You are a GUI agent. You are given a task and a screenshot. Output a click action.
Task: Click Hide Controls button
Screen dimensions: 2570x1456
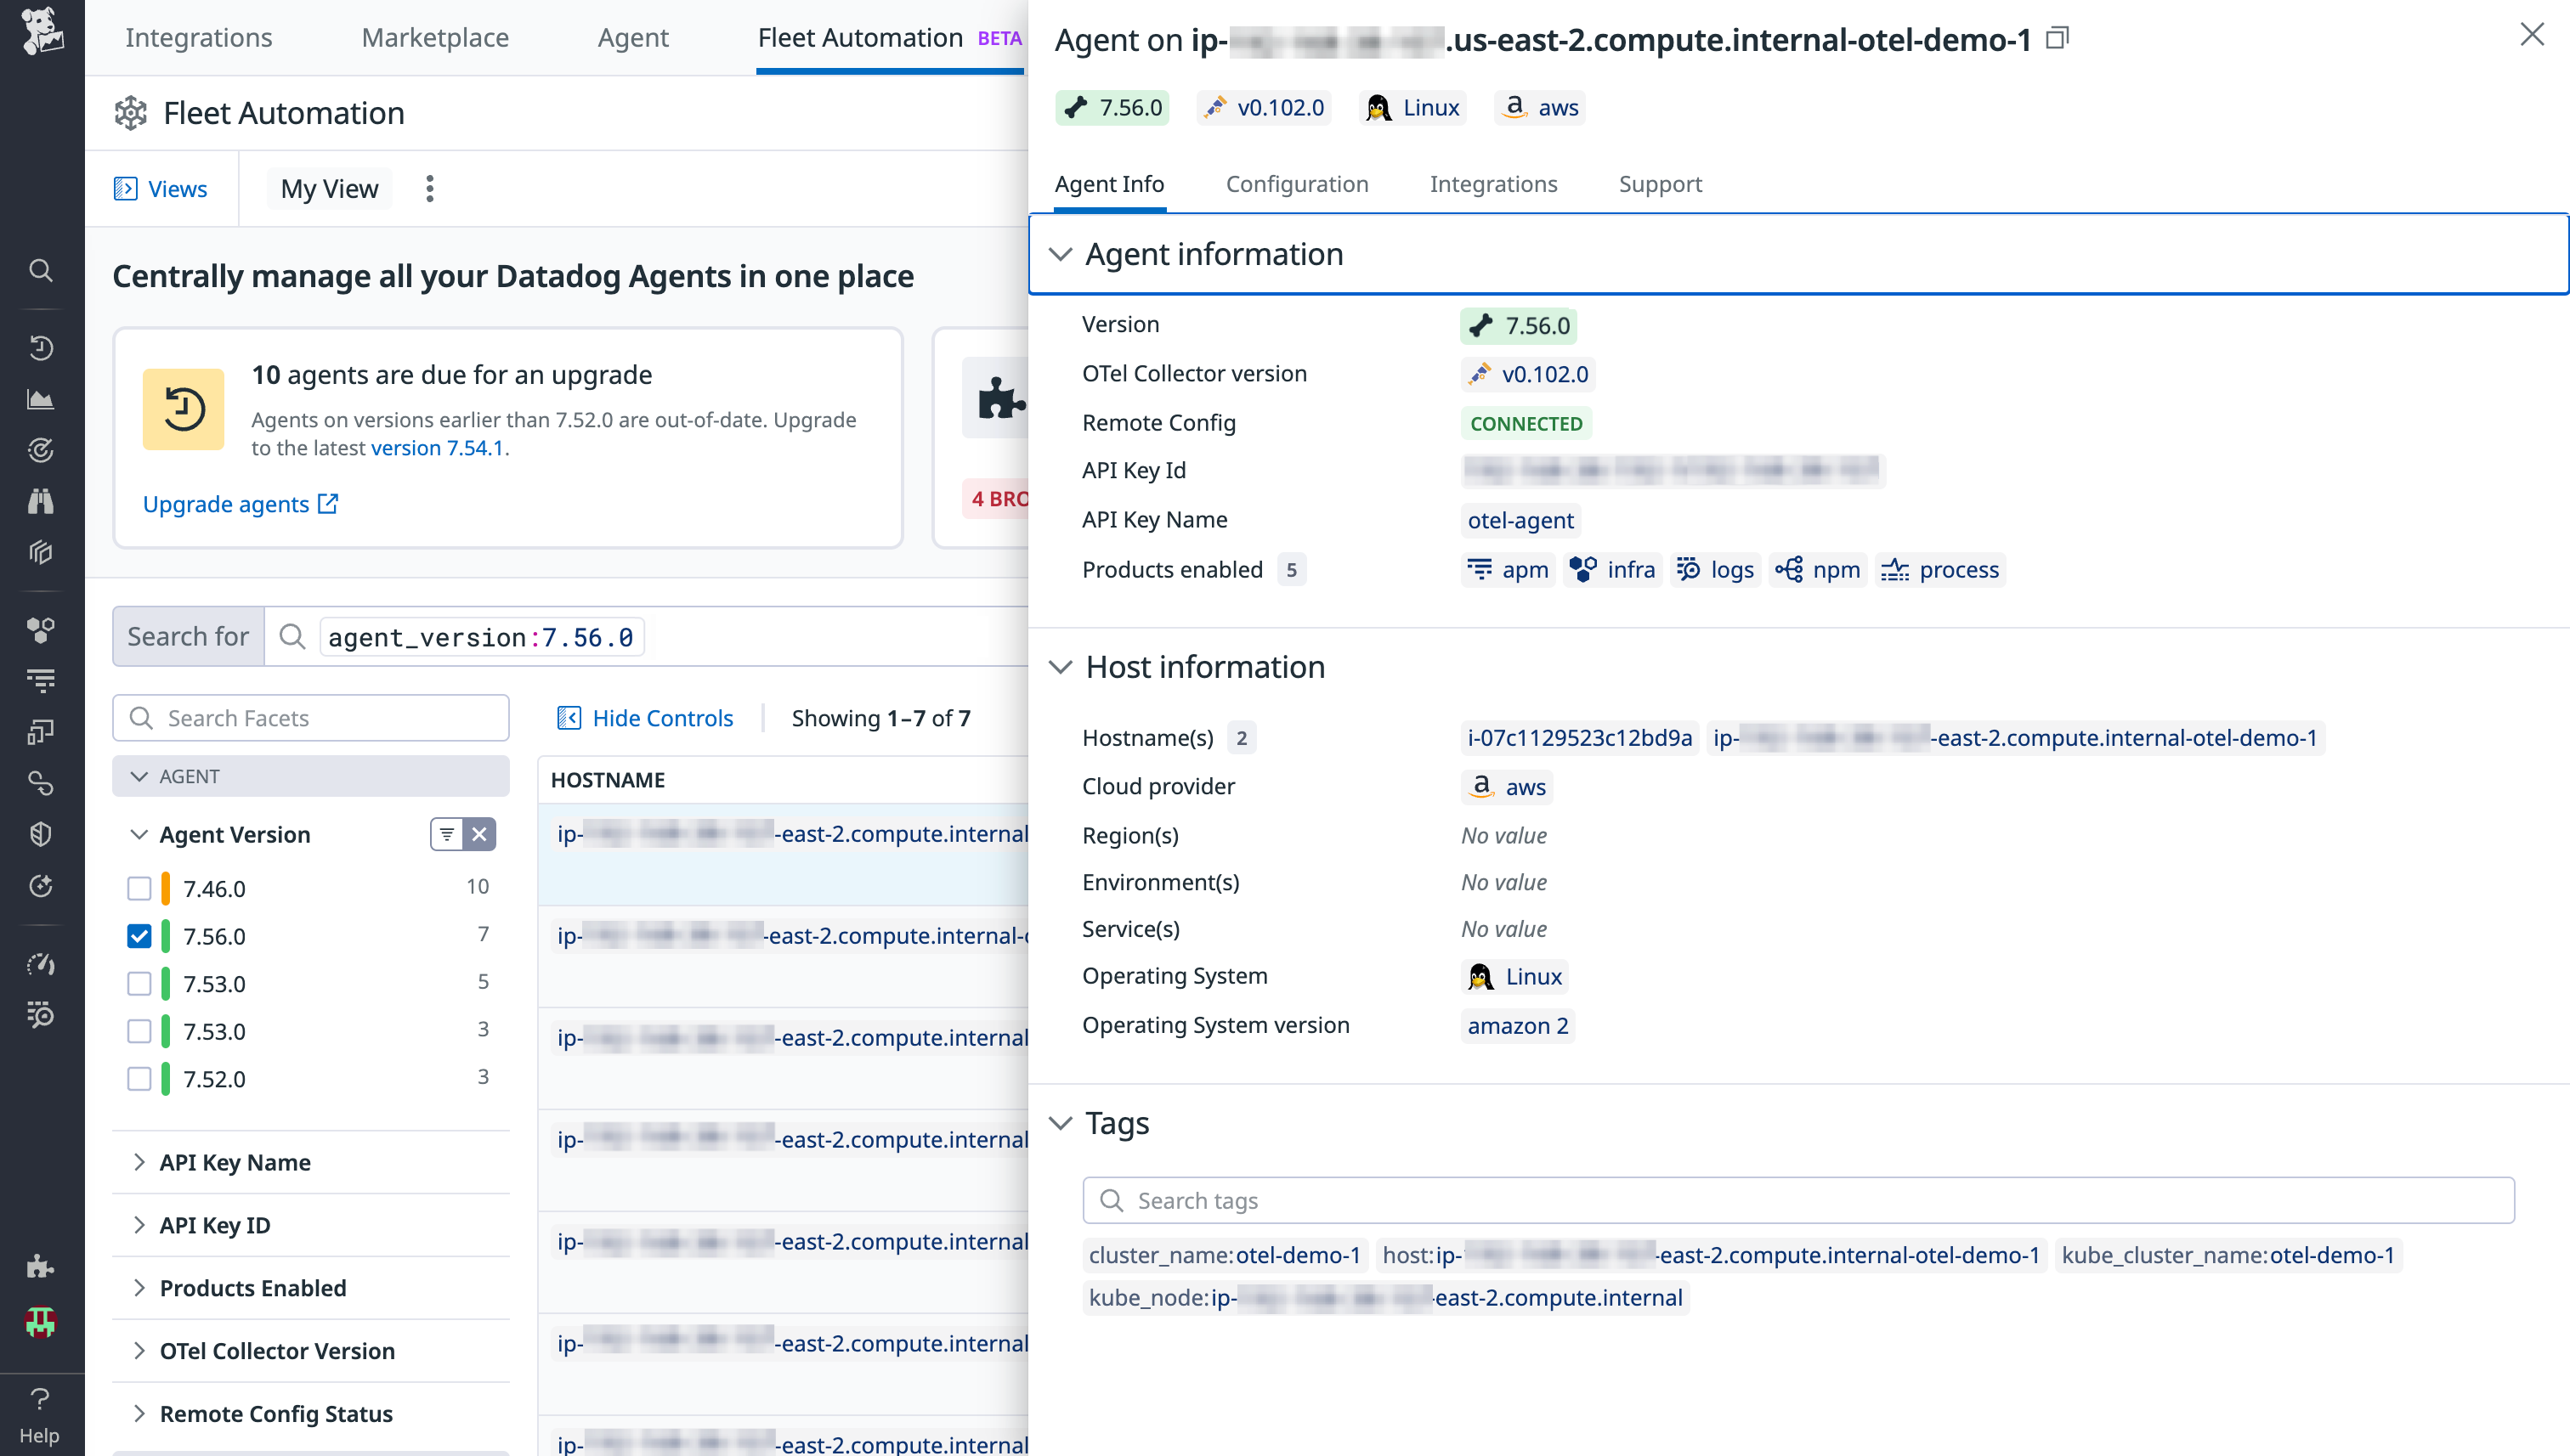click(645, 718)
